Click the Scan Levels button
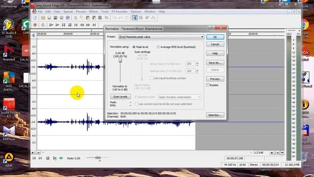 click(x=120, y=96)
